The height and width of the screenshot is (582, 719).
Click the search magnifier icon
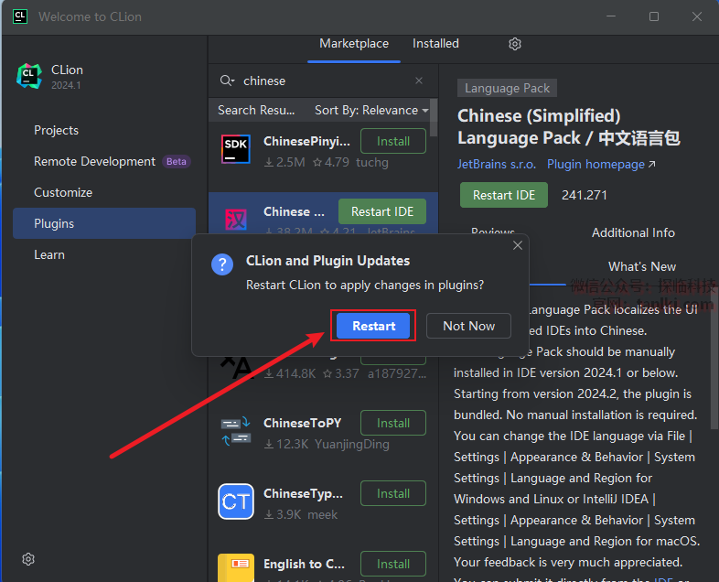tap(227, 81)
